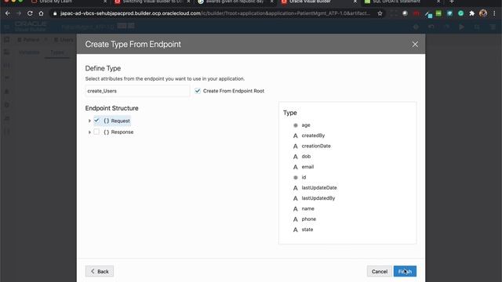Click the Finish button
502x282 pixels.
[405, 271]
